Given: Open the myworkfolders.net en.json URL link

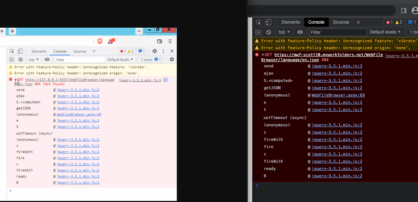Looking at the screenshot, I should (328, 55).
